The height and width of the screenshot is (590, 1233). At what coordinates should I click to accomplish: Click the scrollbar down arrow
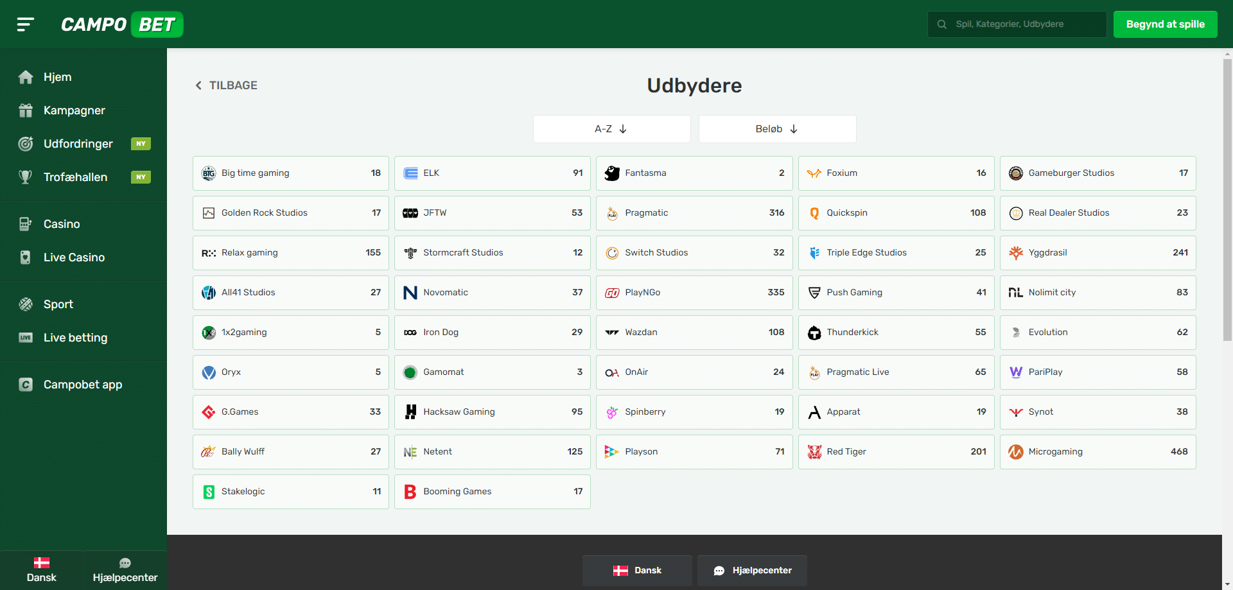1227,585
